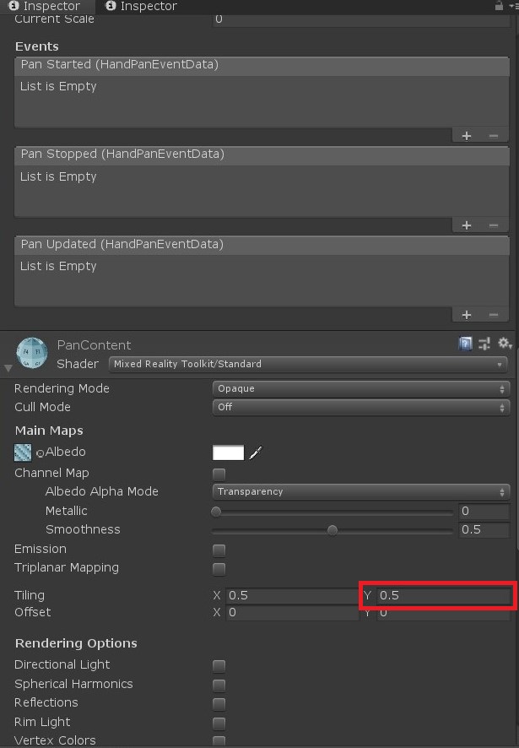Add listener to Pan Started event list
This screenshot has width=519, height=748.
pyautogui.click(x=467, y=136)
